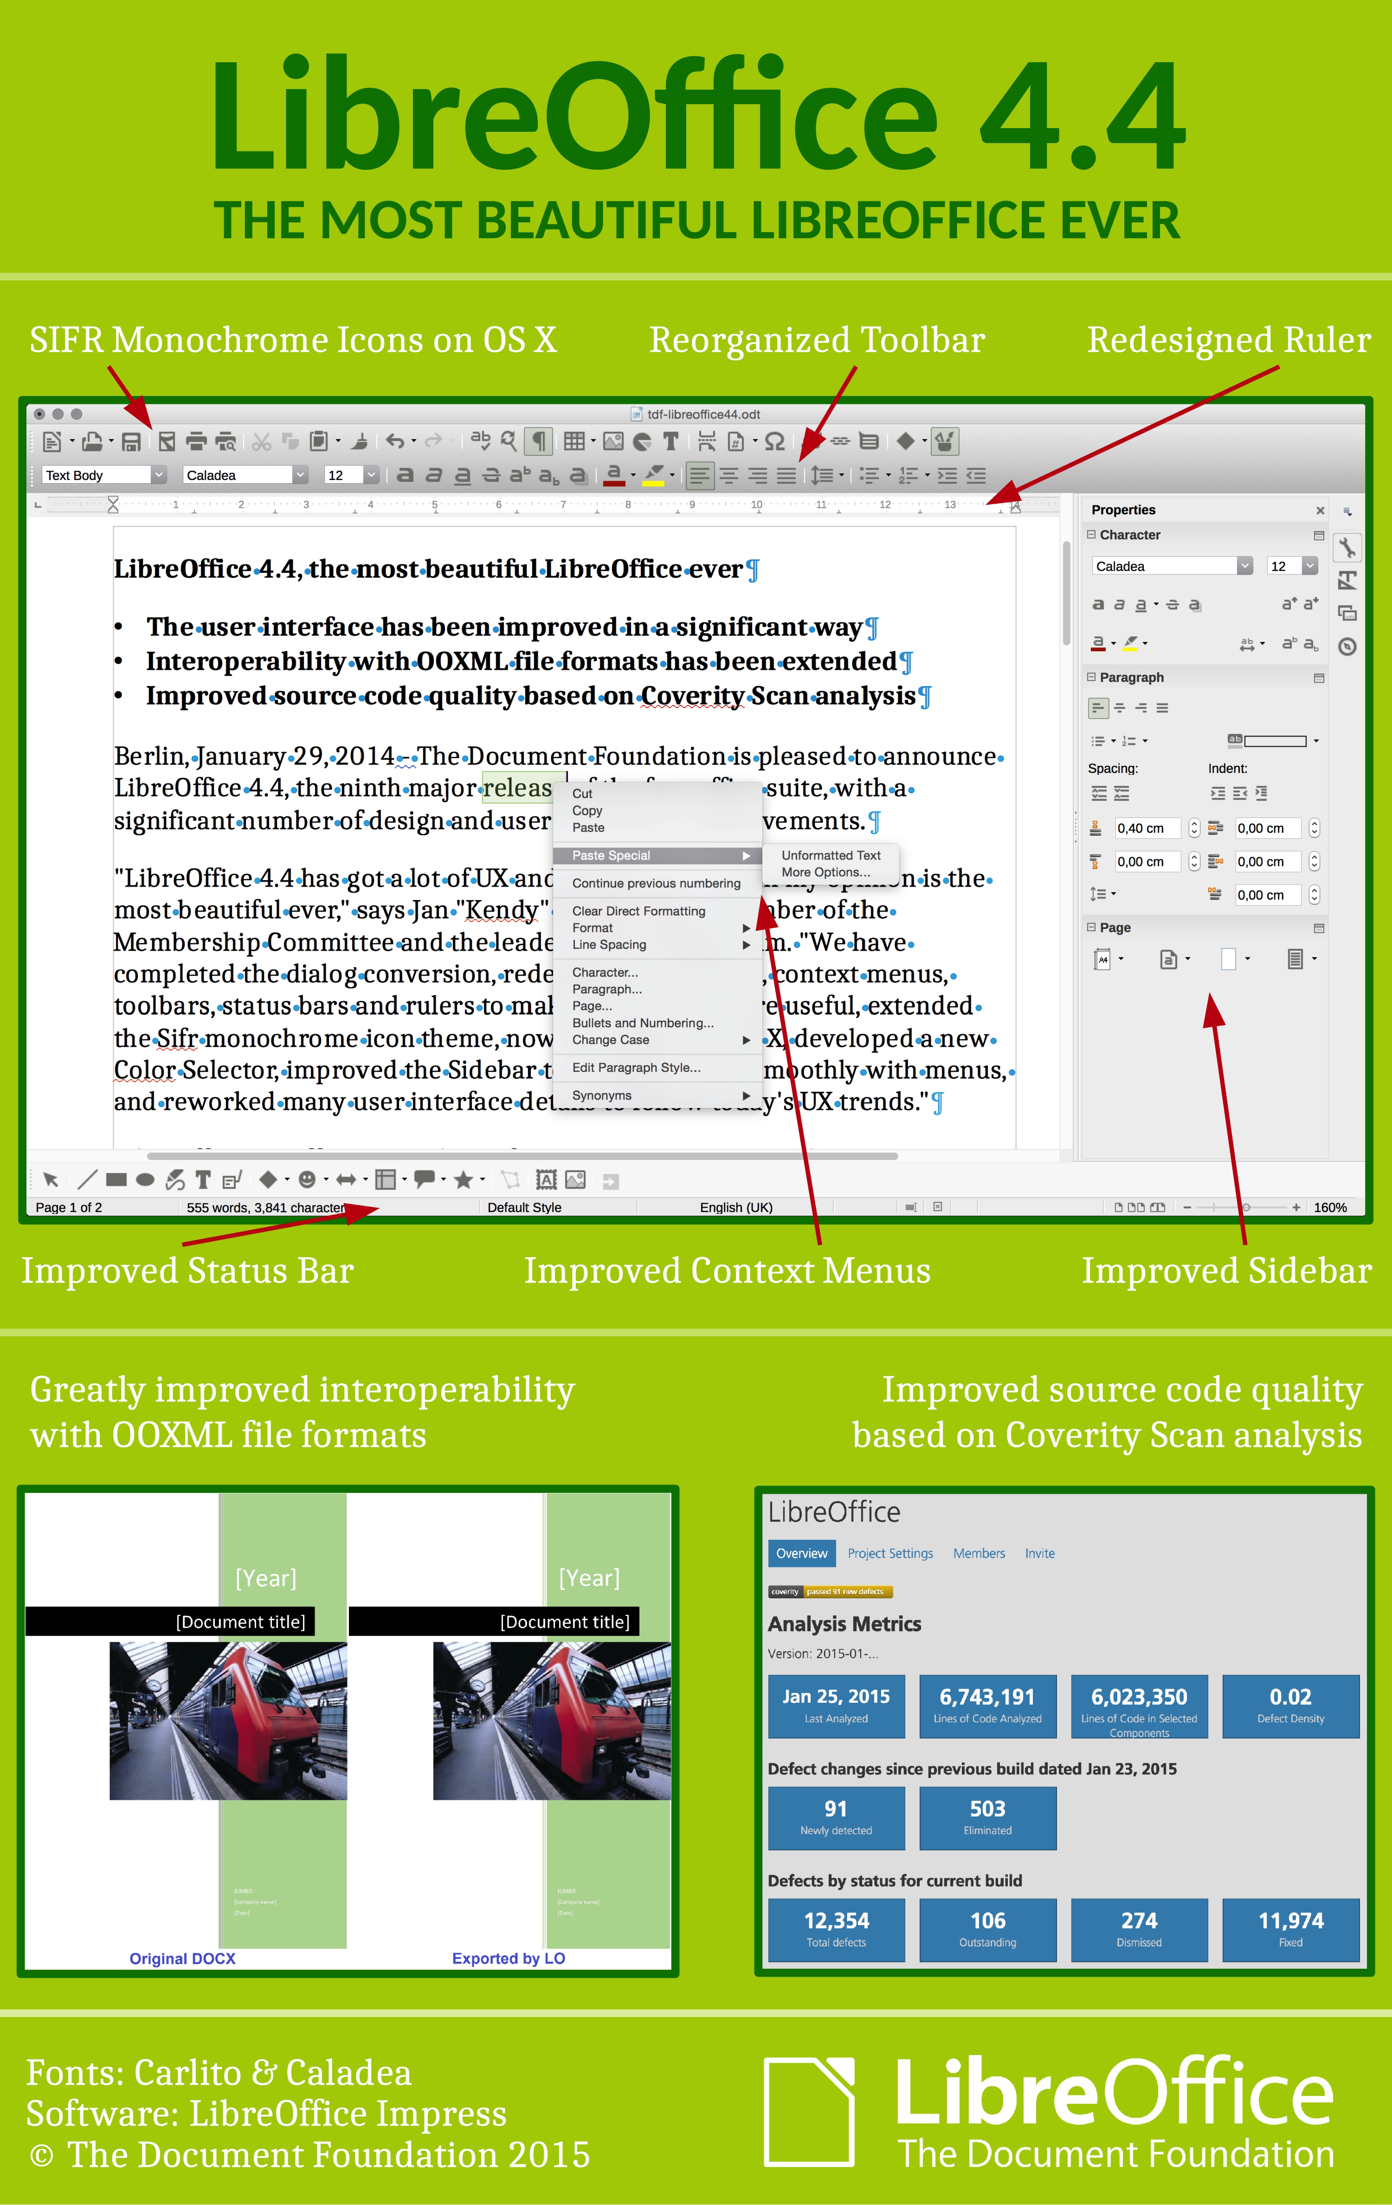This screenshot has height=2205, width=1392.
Task: Click the Invite link on the Coverity page
Action: click(x=1040, y=1553)
